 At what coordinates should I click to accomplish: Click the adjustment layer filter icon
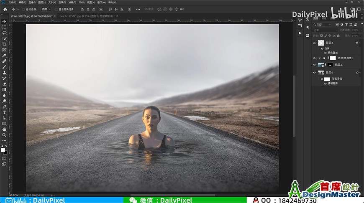coord(342,24)
